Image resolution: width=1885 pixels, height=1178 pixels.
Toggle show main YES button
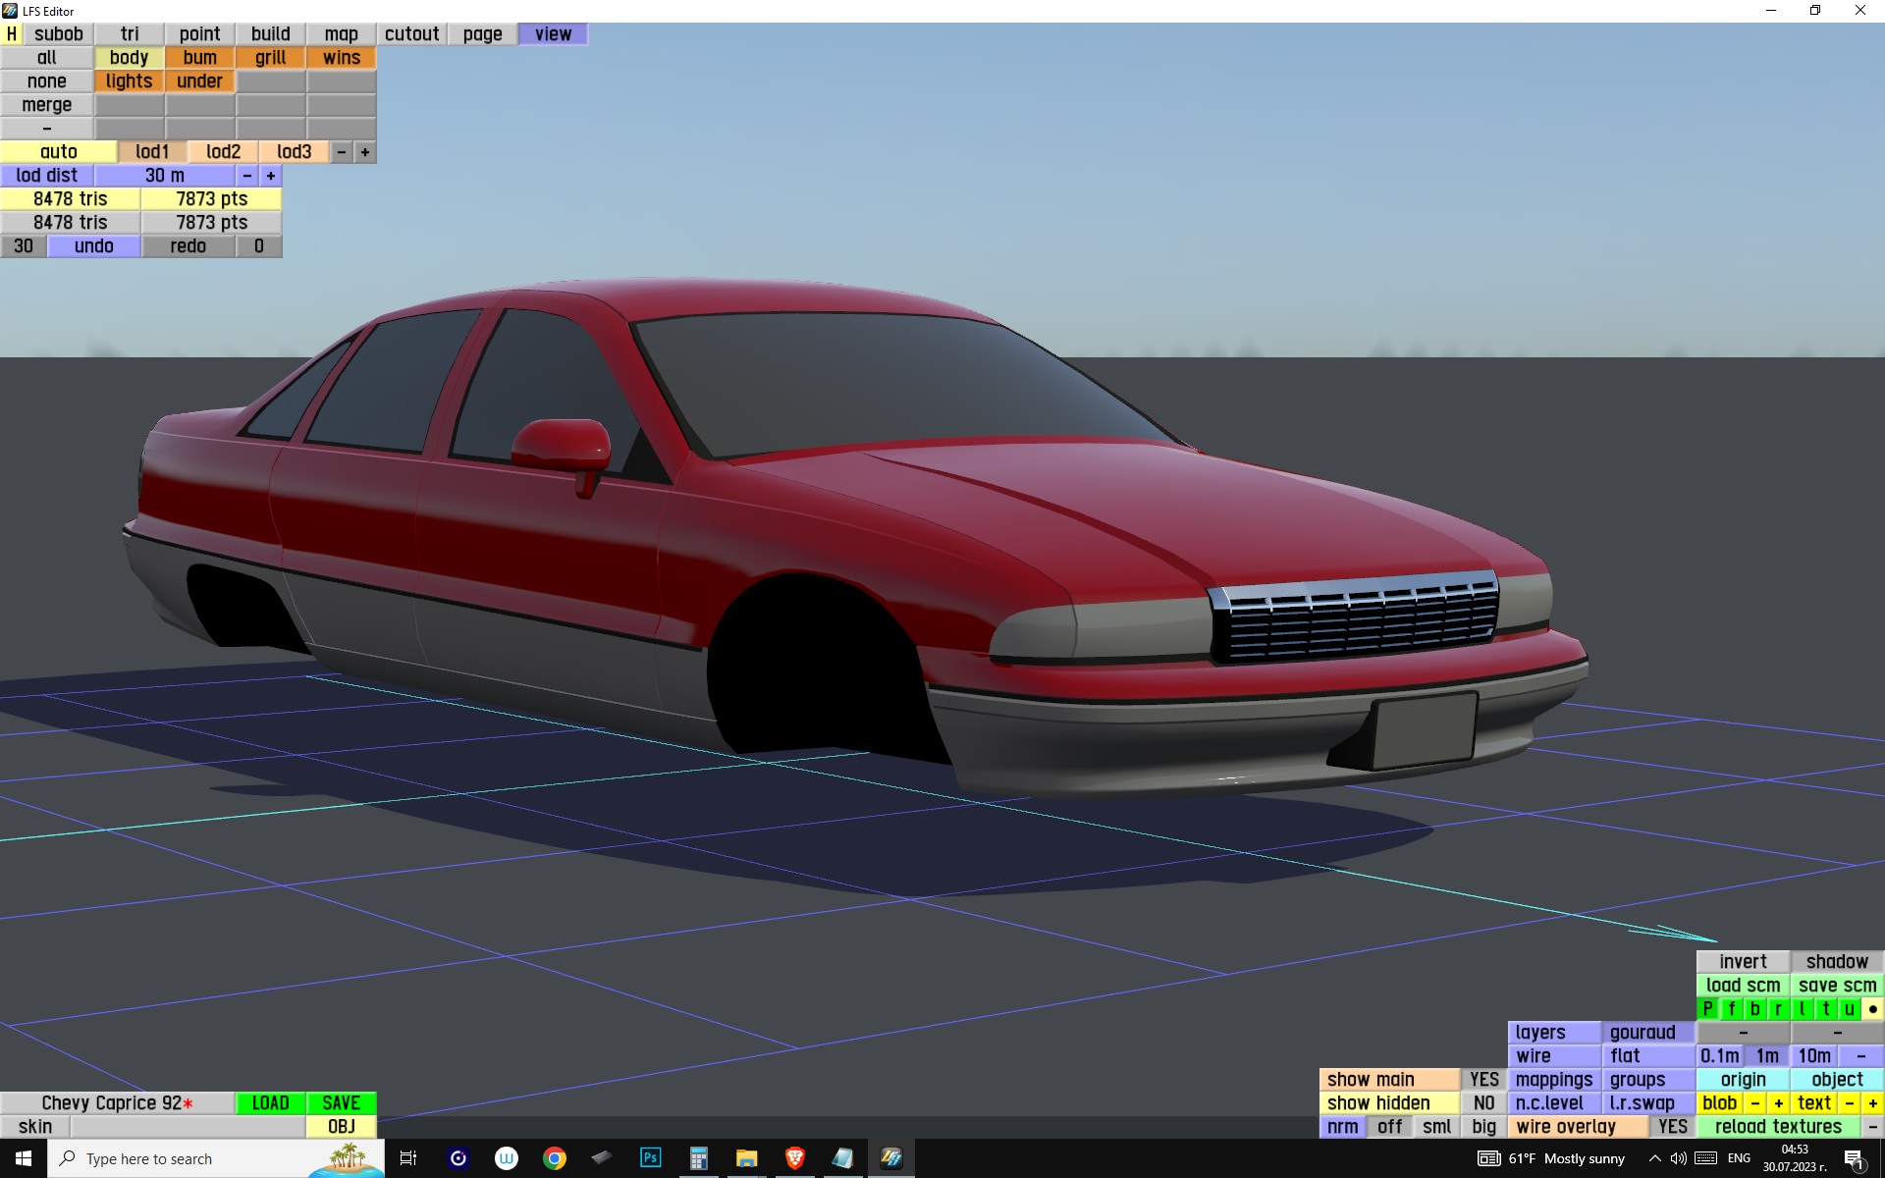click(x=1483, y=1080)
